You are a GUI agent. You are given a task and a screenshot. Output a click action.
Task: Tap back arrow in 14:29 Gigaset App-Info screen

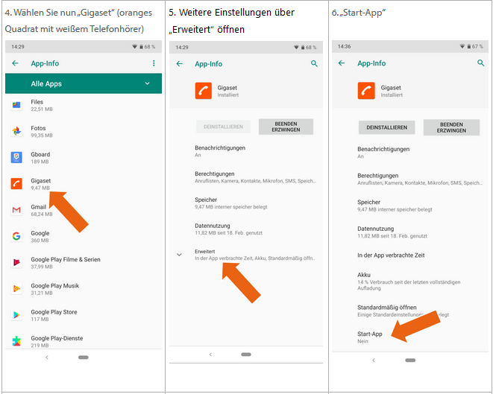179,64
